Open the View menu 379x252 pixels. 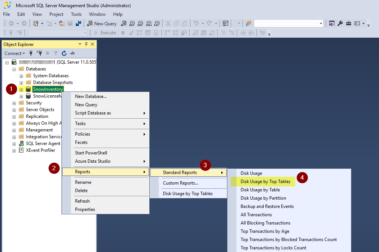pyautogui.click(x=37, y=14)
